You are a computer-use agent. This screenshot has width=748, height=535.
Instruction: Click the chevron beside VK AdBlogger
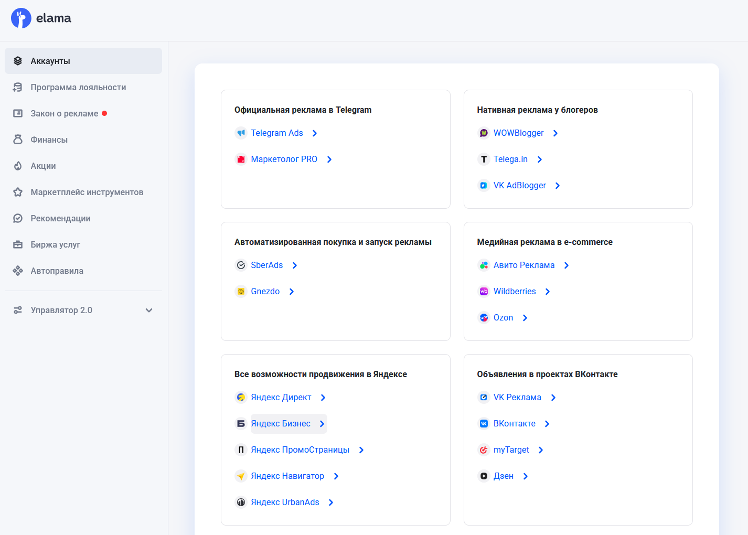558,186
